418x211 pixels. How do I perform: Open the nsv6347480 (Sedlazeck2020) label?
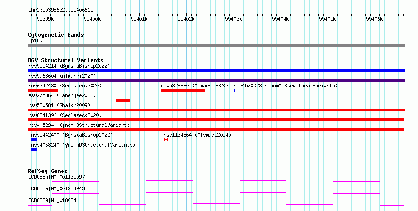point(65,86)
